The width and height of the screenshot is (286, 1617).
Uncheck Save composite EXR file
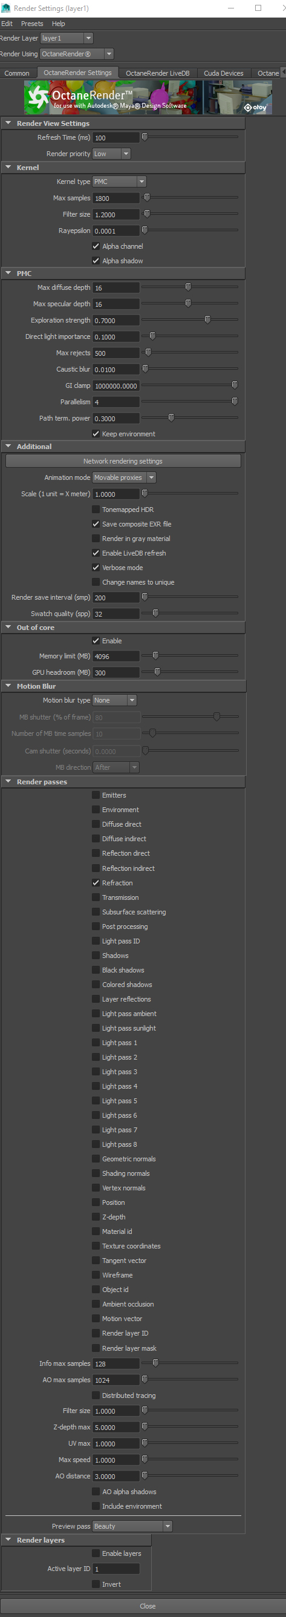click(x=96, y=524)
